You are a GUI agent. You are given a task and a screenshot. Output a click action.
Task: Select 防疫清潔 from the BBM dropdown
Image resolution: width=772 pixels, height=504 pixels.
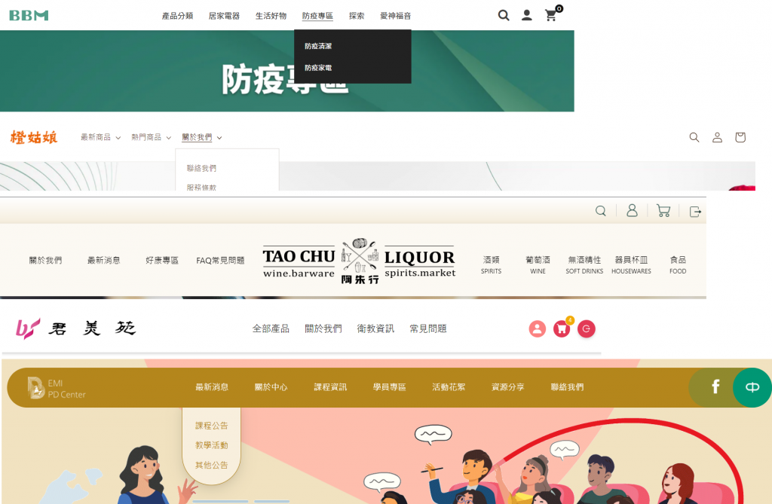pyautogui.click(x=318, y=46)
